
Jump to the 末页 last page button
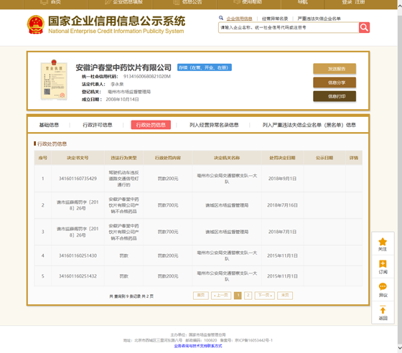coord(285,296)
